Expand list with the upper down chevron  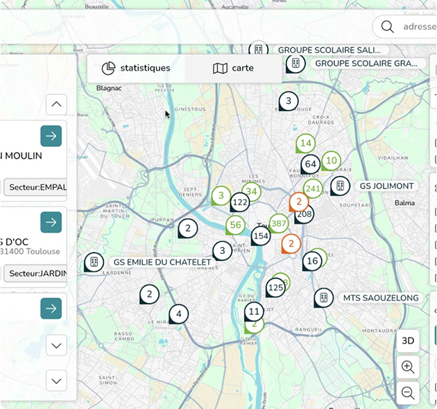(56, 345)
